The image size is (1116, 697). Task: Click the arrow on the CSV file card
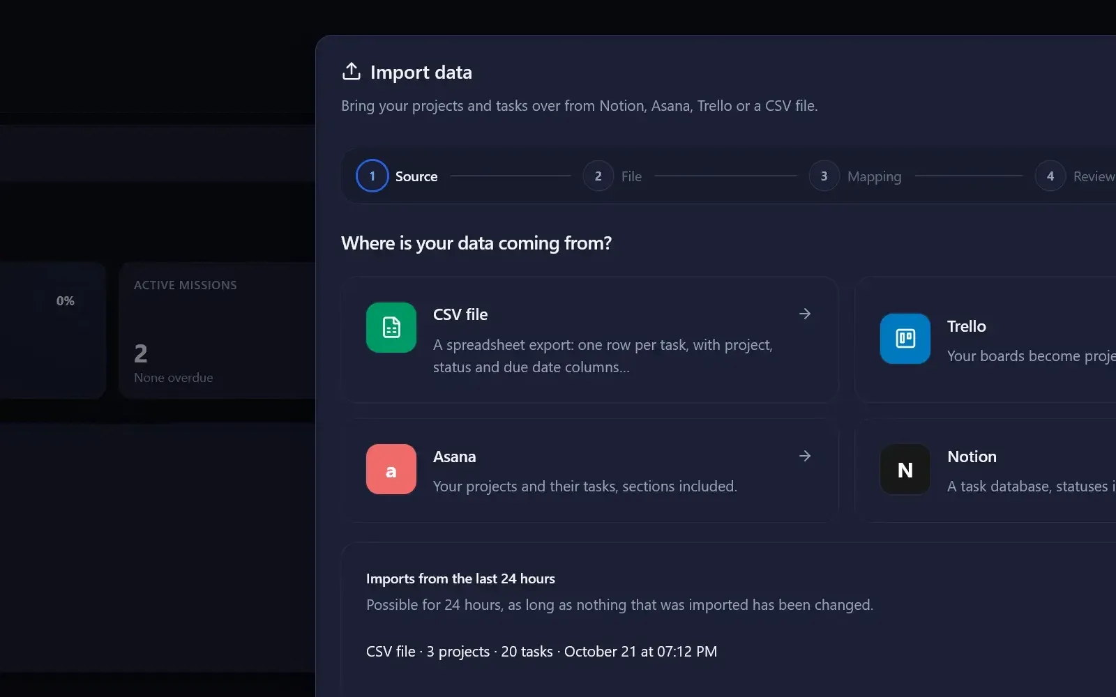(x=805, y=314)
